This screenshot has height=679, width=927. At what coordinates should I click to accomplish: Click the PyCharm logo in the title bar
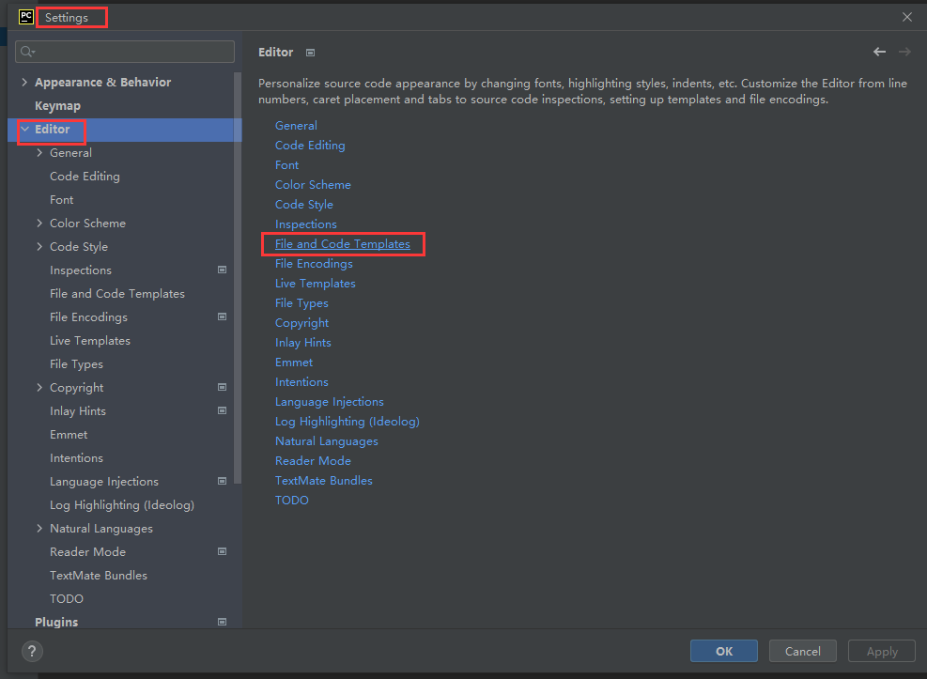[26, 17]
